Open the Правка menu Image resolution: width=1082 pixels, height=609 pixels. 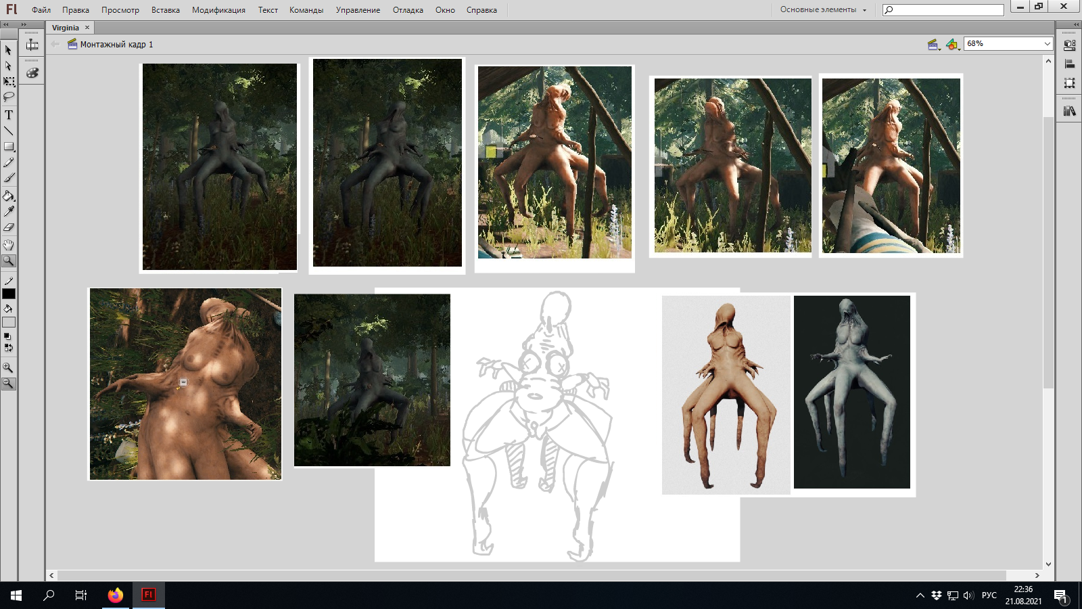[x=76, y=10]
